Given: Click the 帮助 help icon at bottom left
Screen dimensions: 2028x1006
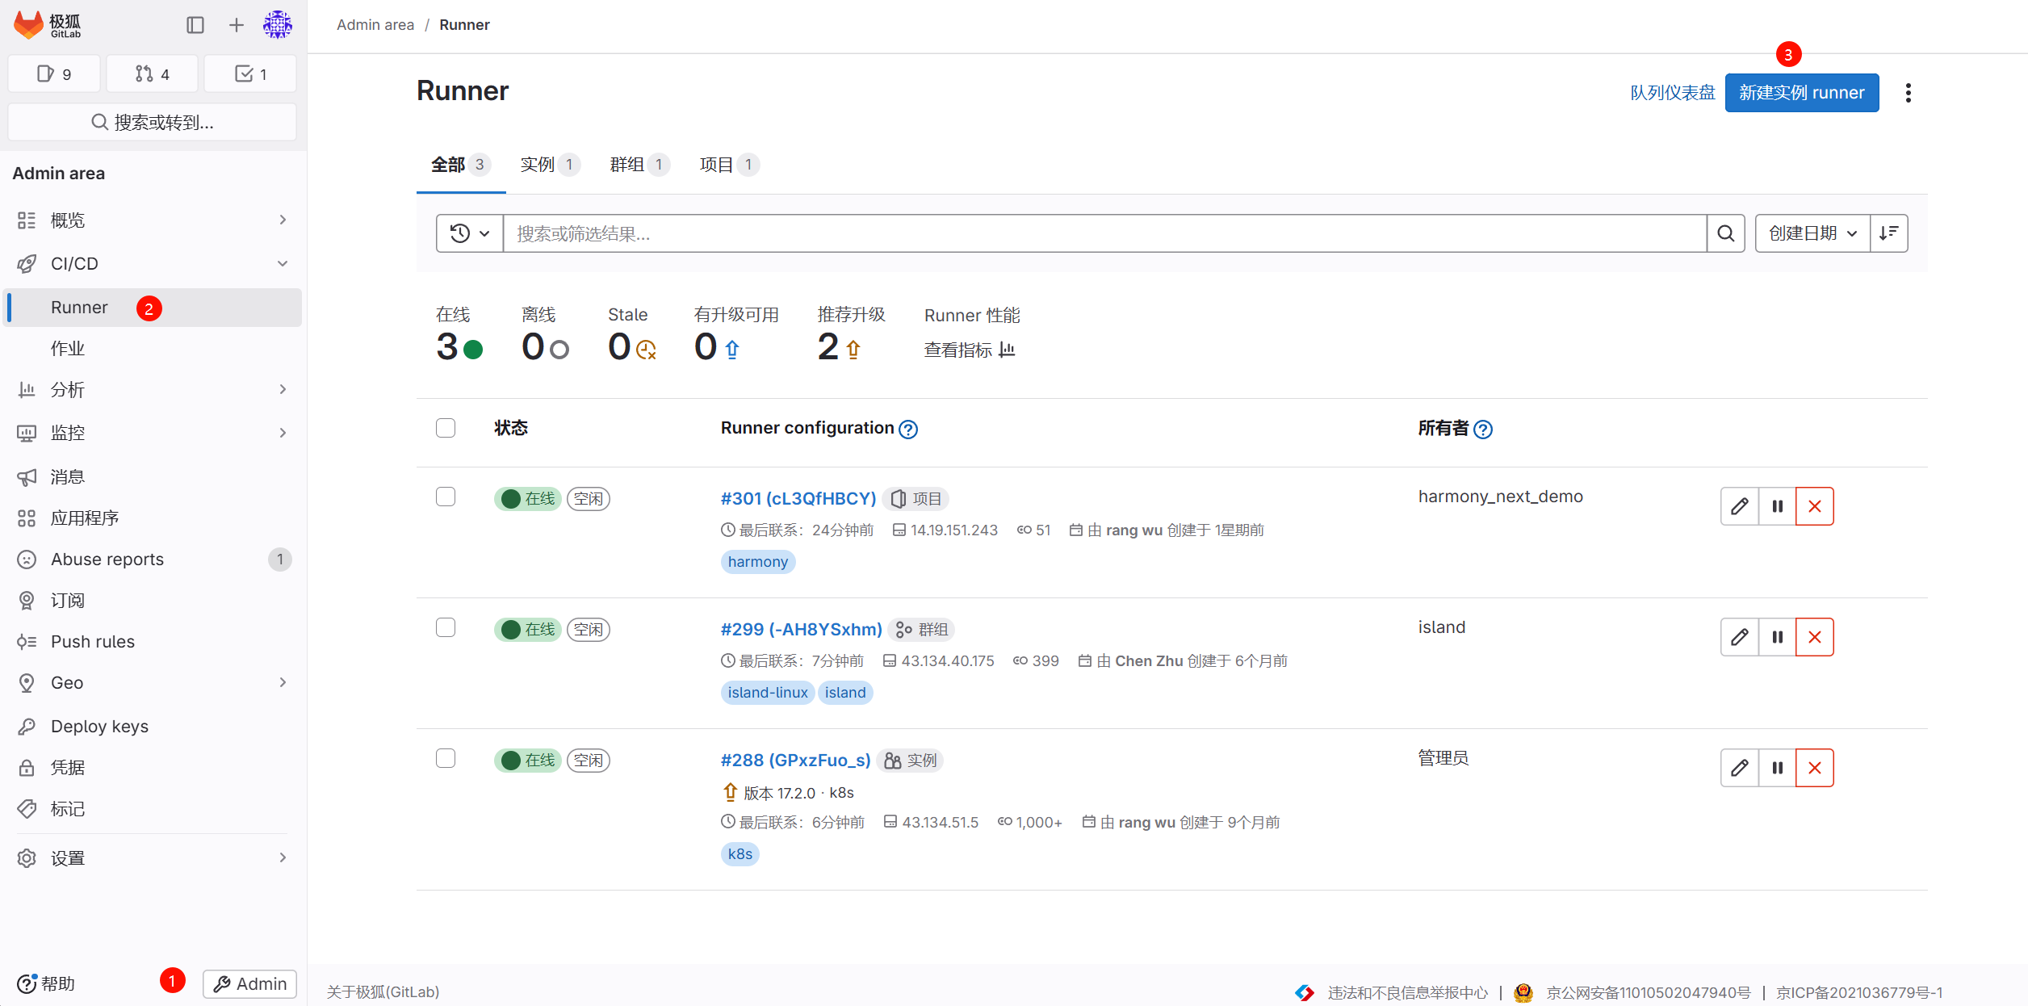Looking at the screenshot, I should pos(28,983).
